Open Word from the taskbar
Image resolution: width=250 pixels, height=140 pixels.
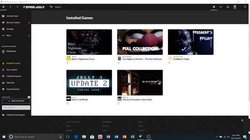(x=116, y=136)
